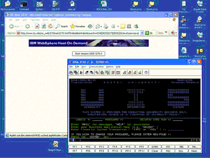Click the Mail icon in browser toolbar
This screenshot has height=158, width=210.
98,26
